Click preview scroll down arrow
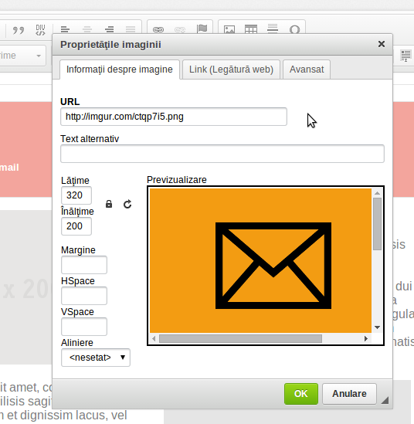The width and height of the screenshot is (414, 424). 377,327
